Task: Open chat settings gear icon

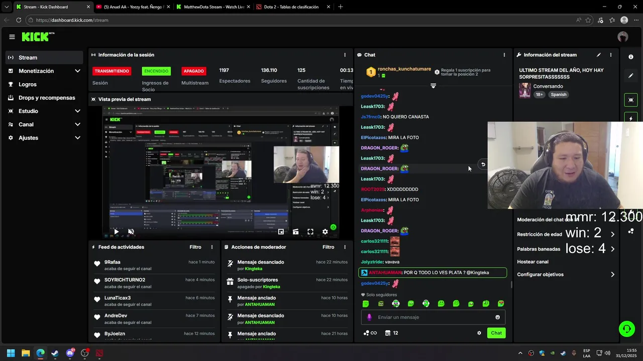Action: (479, 333)
